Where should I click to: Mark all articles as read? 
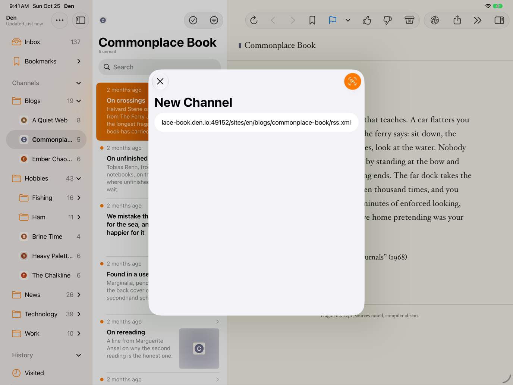point(193,20)
